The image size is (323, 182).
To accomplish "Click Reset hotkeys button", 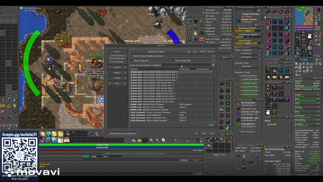I will pos(211,125).
